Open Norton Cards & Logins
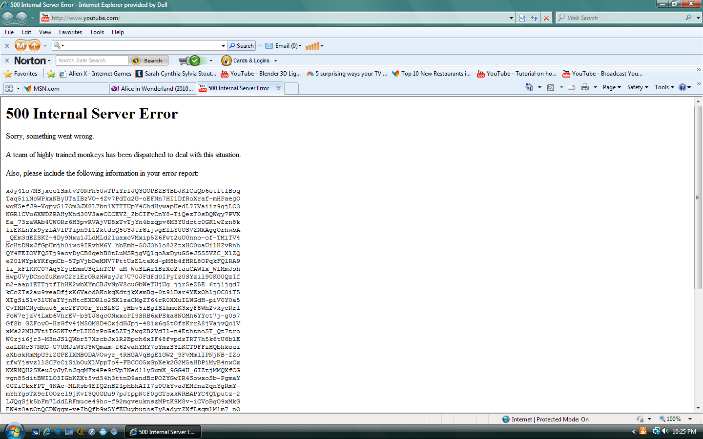Viewport: 703px width, 439px height. (249, 60)
